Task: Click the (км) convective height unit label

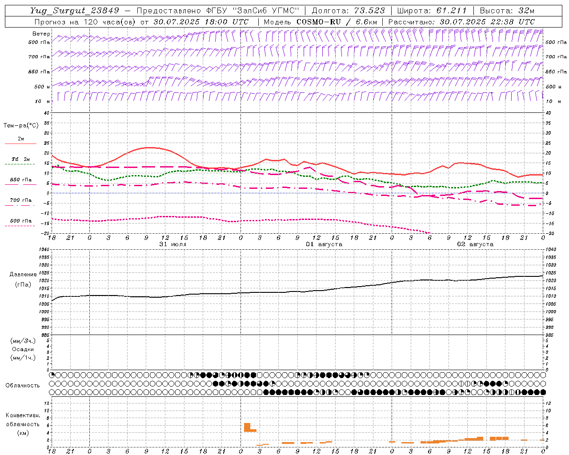Action: point(23,433)
